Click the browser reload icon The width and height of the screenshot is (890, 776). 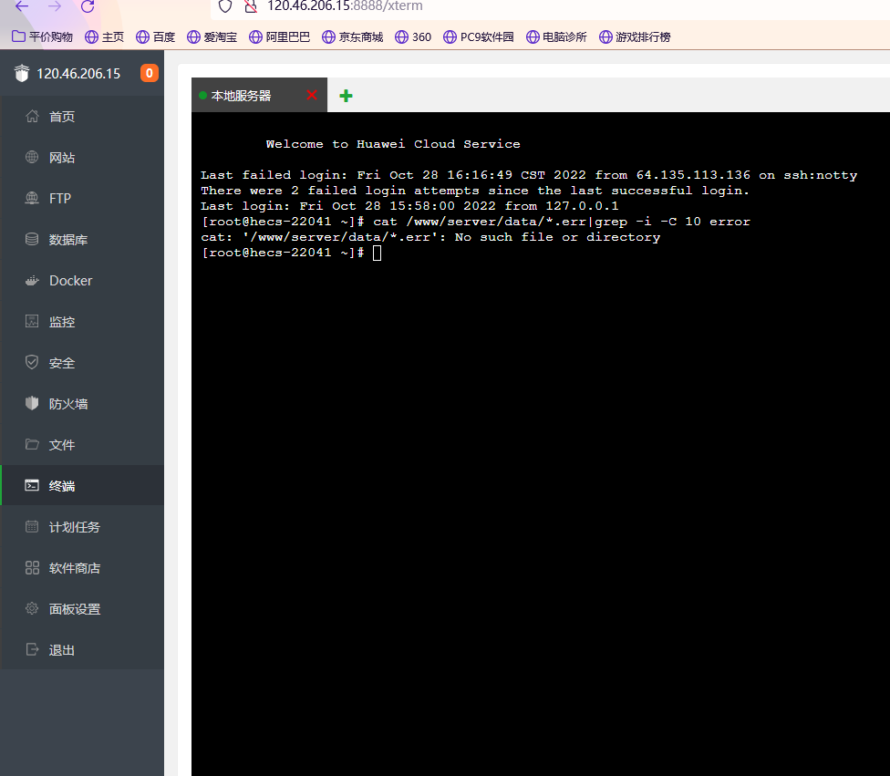pos(88,6)
